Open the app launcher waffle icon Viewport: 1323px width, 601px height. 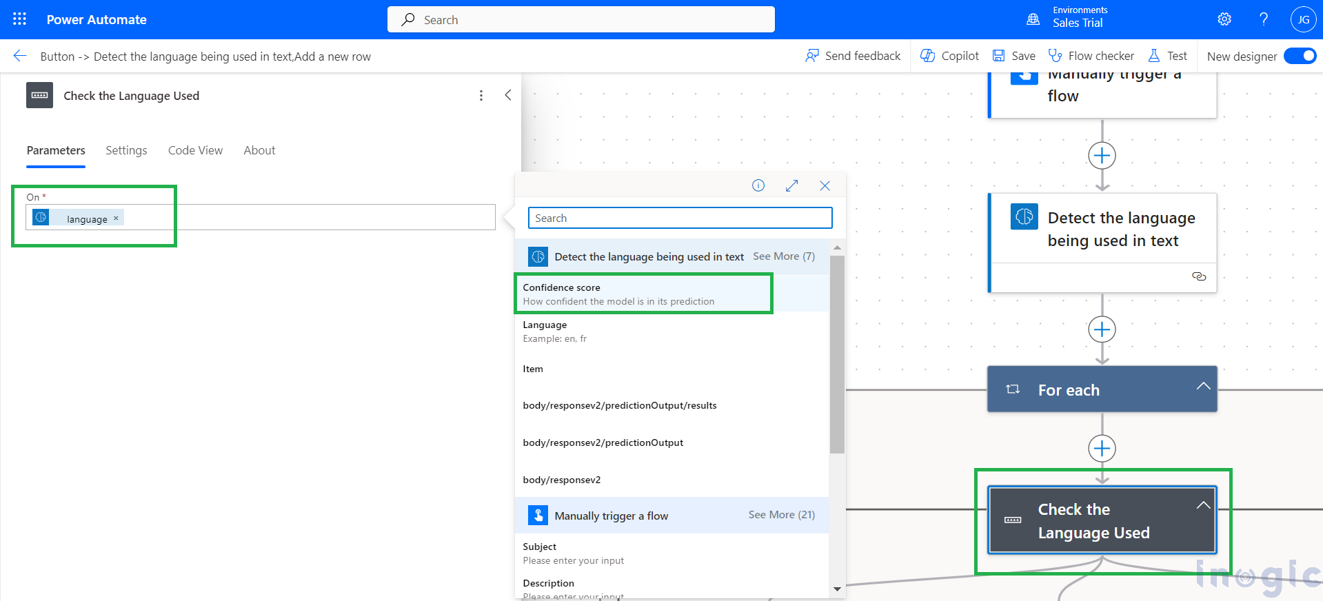pos(19,19)
